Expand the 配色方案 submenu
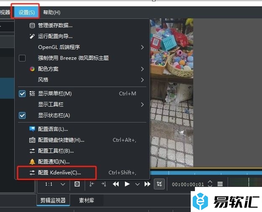 (82, 69)
